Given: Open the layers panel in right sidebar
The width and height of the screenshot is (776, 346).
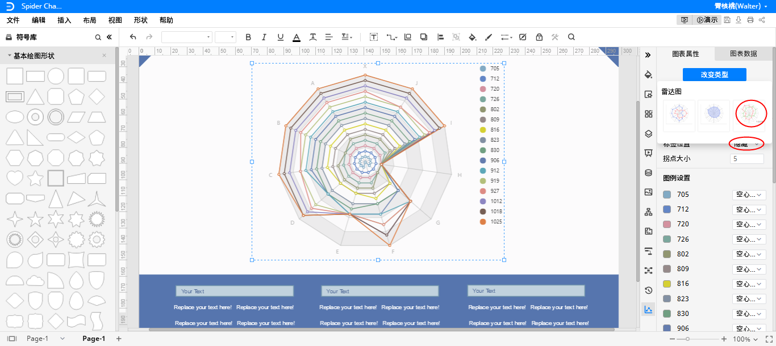Looking at the screenshot, I should (x=649, y=134).
